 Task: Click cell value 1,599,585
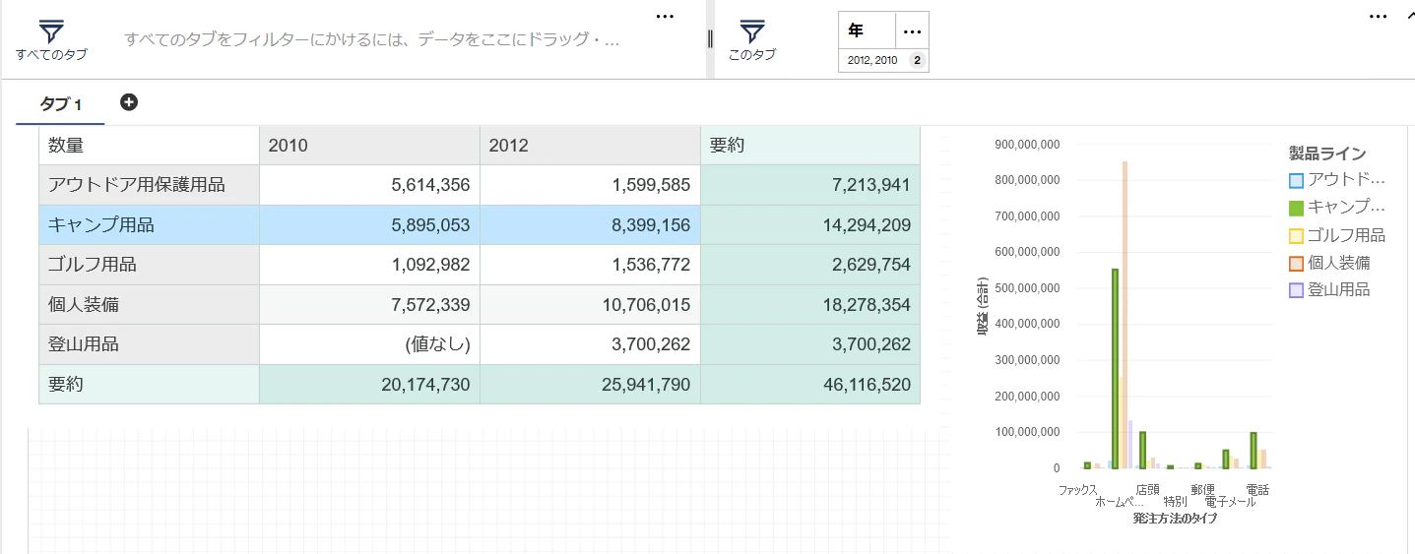tap(590, 185)
